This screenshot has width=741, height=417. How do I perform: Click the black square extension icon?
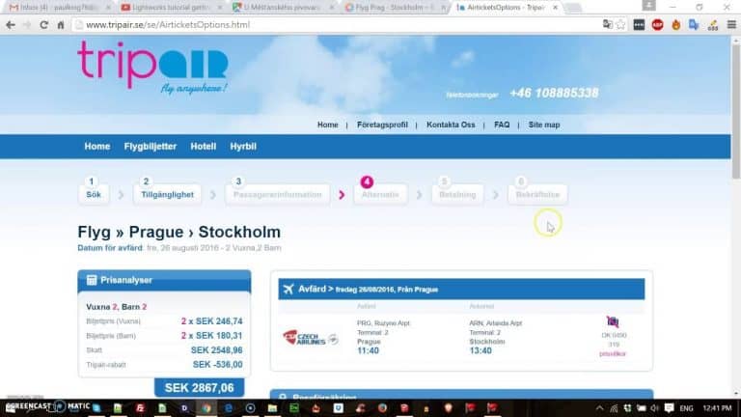tap(639, 24)
